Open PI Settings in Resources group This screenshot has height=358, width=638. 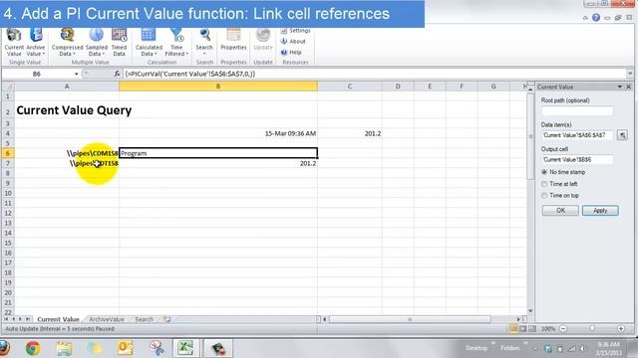(295, 31)
